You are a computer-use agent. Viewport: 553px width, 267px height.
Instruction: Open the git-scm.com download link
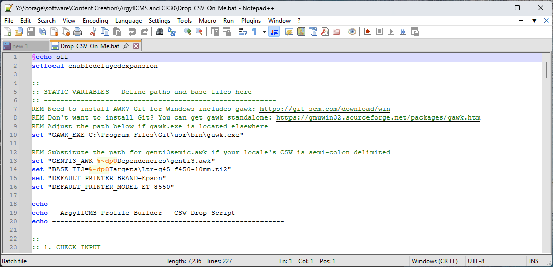(325, 109)
